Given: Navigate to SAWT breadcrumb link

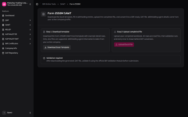Looking at the screenshot, I should [63, 4].
